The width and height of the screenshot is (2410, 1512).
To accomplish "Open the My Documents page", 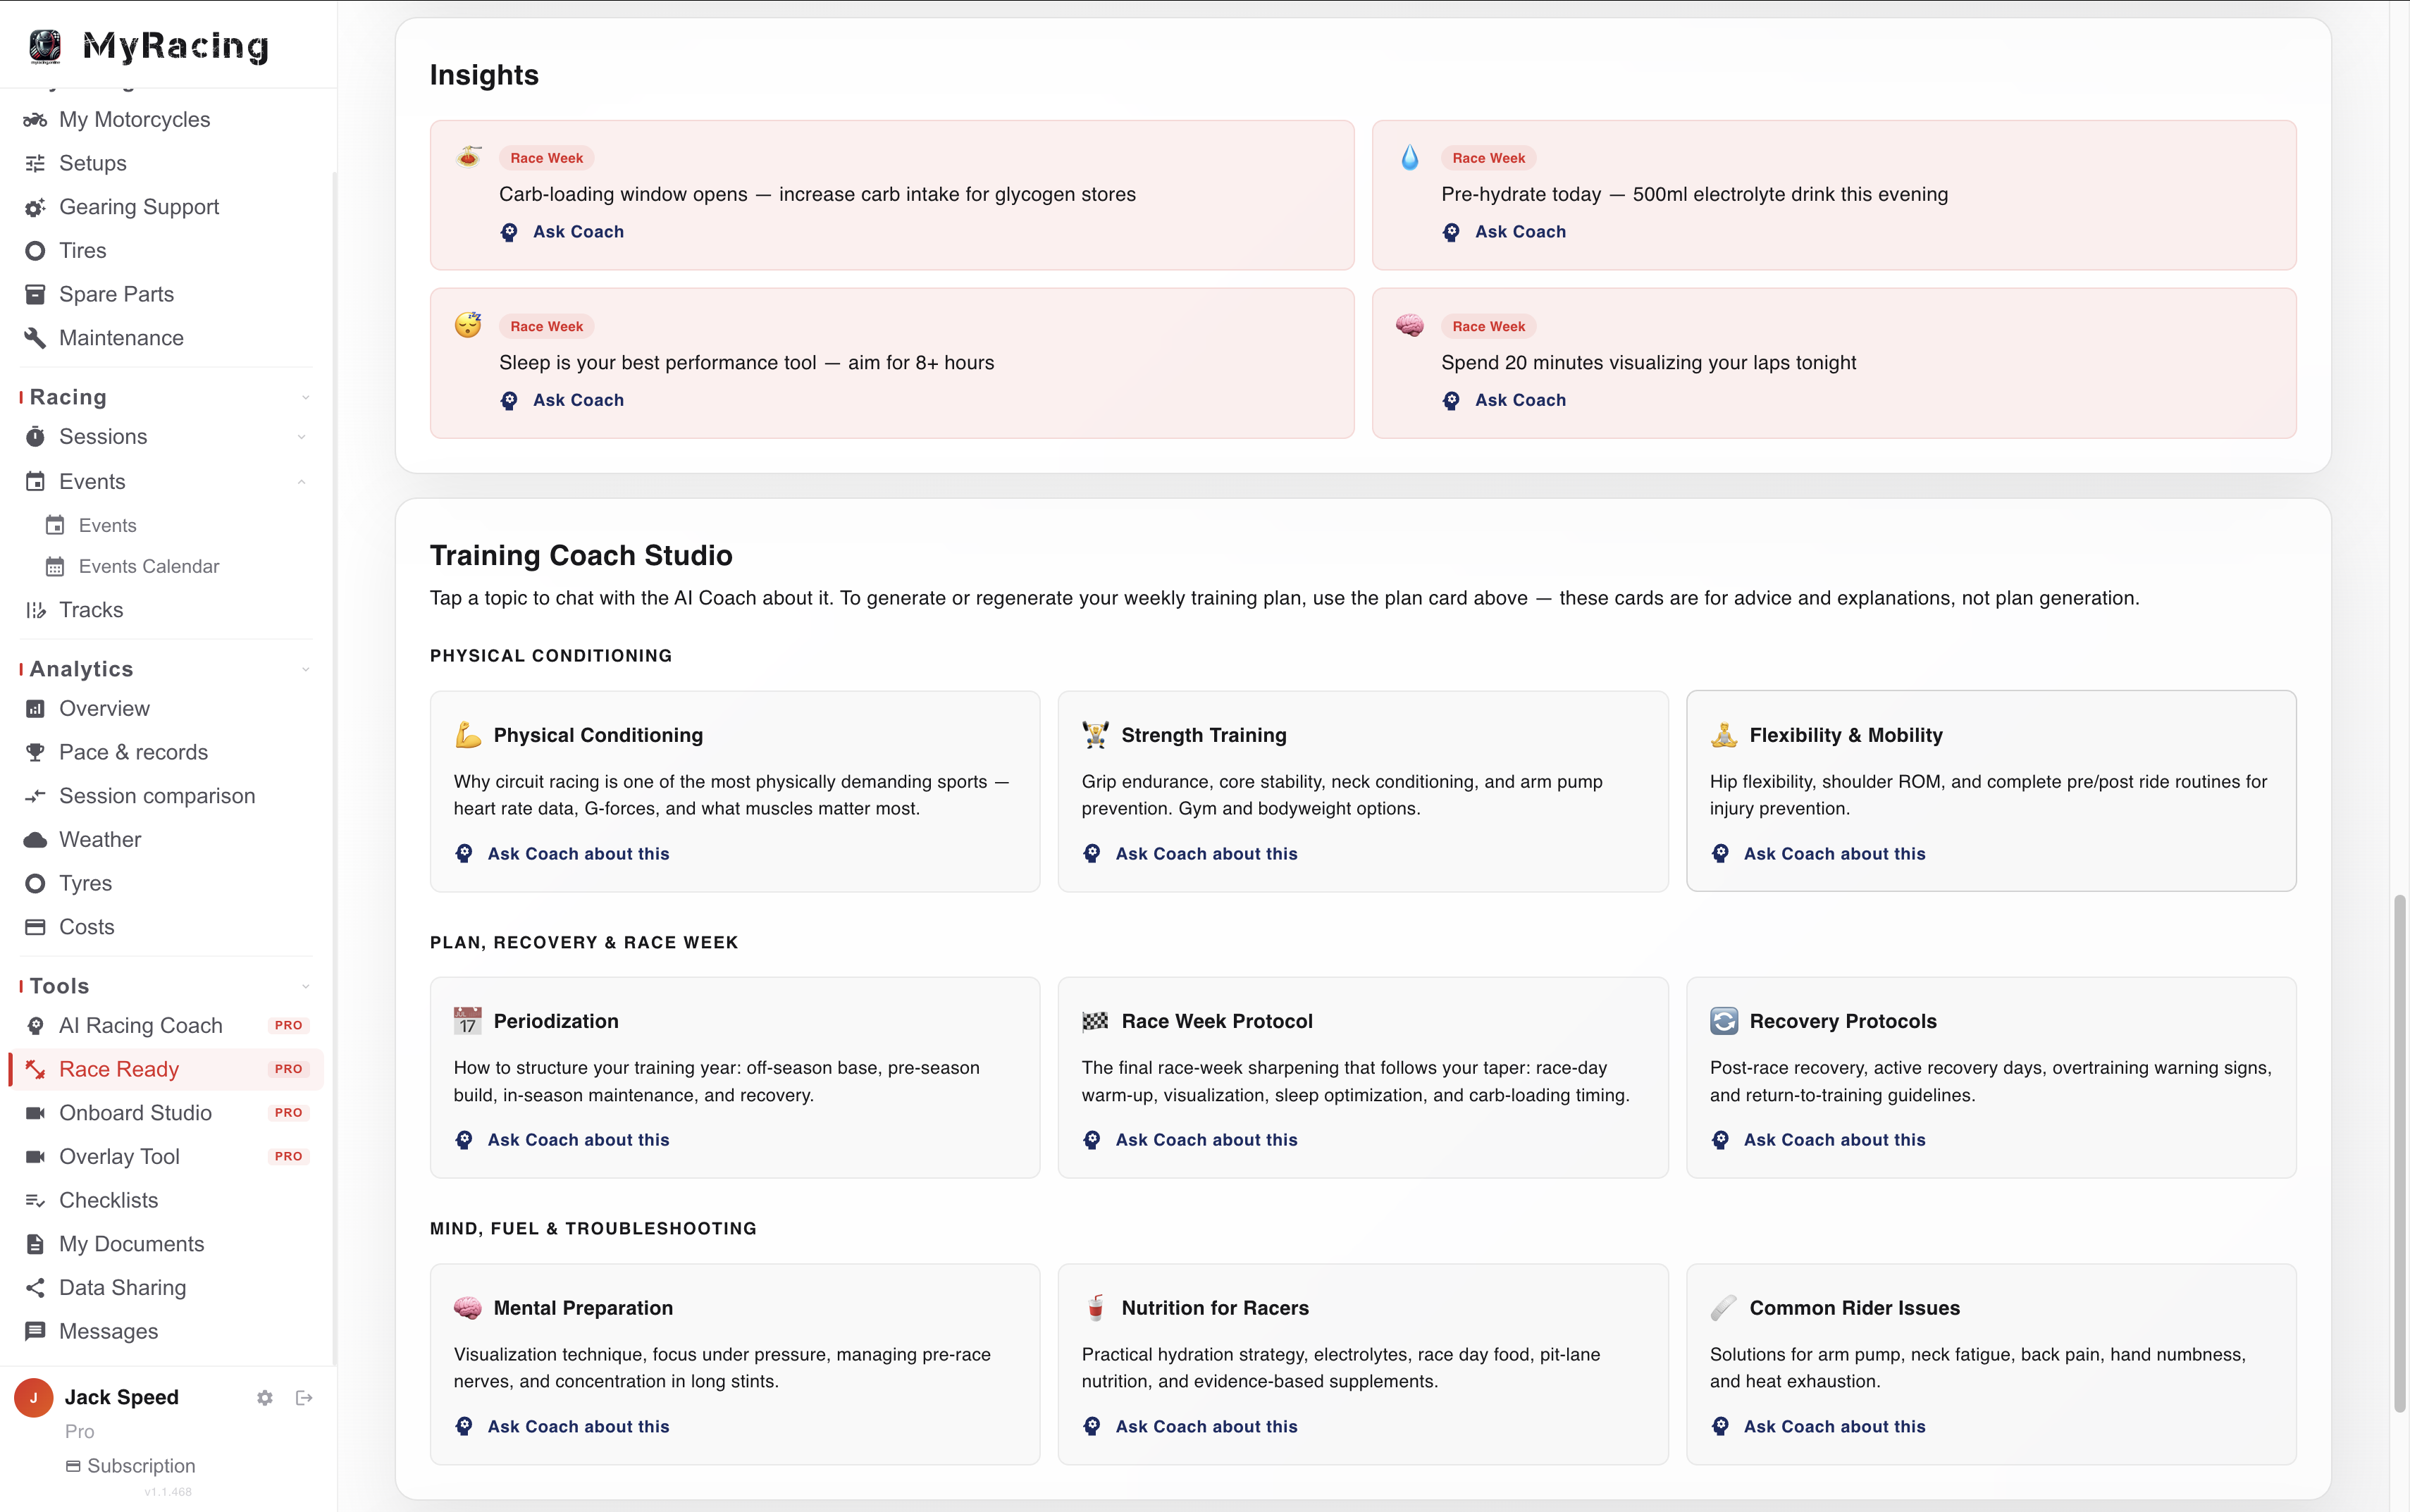I will [131, 1244].
